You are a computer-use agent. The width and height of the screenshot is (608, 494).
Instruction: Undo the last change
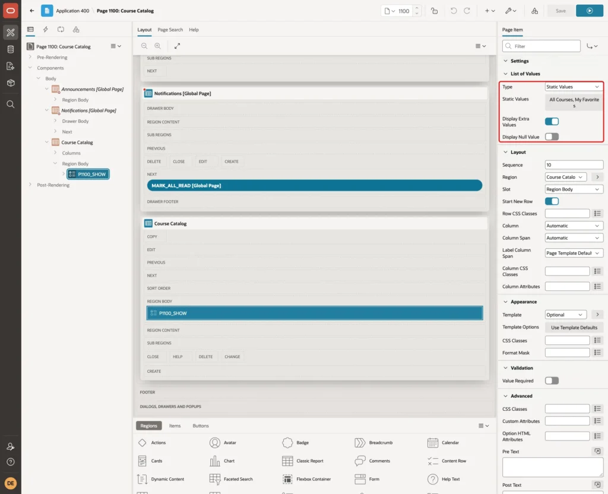[x=453, y=11]
